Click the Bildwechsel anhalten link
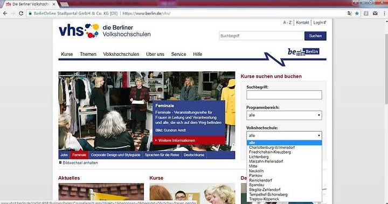Image resolution: width=388 pixels, height=204 pixels. [x=80, y=163]
